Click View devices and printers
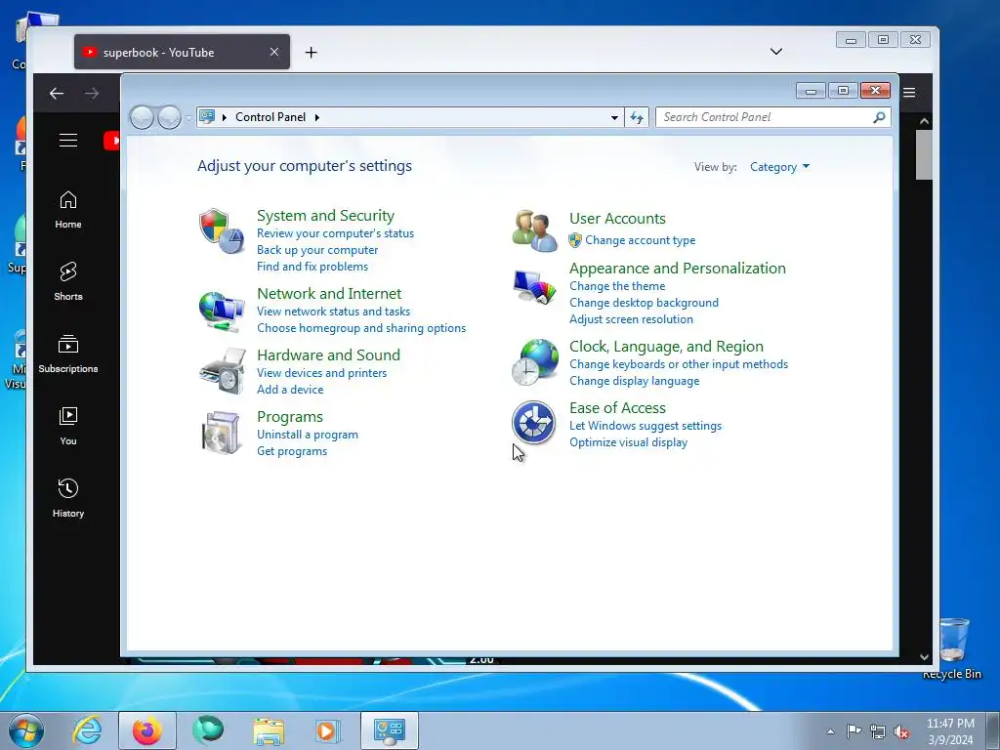This screenshot has width=1000, height=750. 321,373
